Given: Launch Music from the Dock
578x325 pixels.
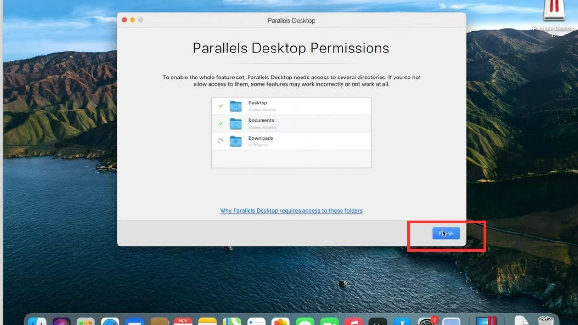Looking at the screenshot, I should 354,322.
